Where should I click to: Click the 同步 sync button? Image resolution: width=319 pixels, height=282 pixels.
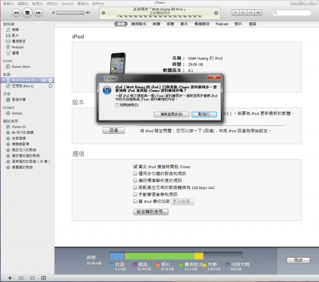pos(298,260)
